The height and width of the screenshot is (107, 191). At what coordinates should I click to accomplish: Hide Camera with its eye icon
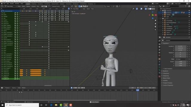(189, 15)
